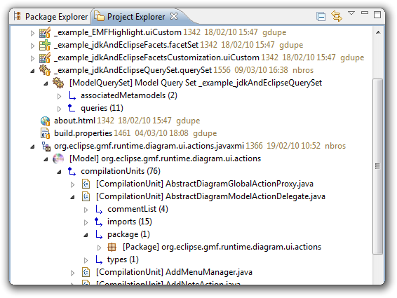Open the View Menu triangle dropdown

[351, 13]
